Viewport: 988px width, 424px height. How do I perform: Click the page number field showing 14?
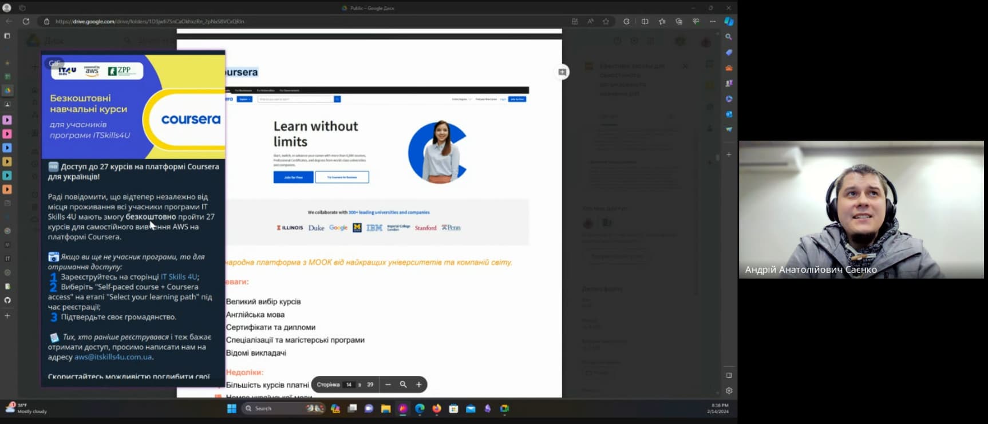coord(349,385)
